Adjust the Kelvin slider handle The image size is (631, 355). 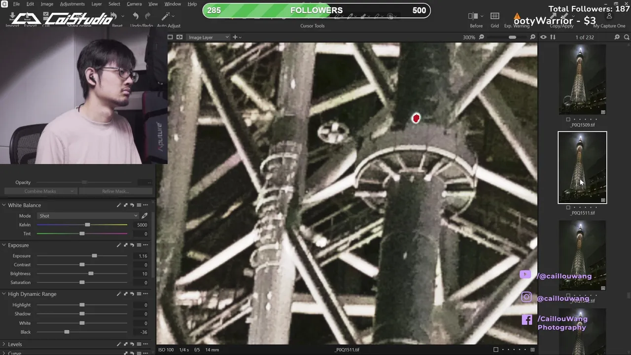[87, 225]
